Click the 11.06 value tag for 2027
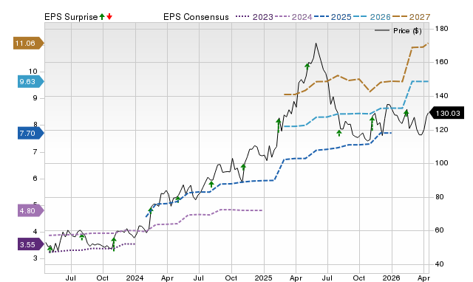473x282 pixels. tap(28, 44)
